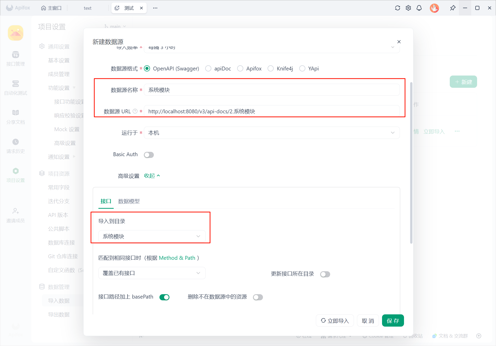Enable the Basic Auth toggle
Screen dimensions: 496x346
click(149, 155)
